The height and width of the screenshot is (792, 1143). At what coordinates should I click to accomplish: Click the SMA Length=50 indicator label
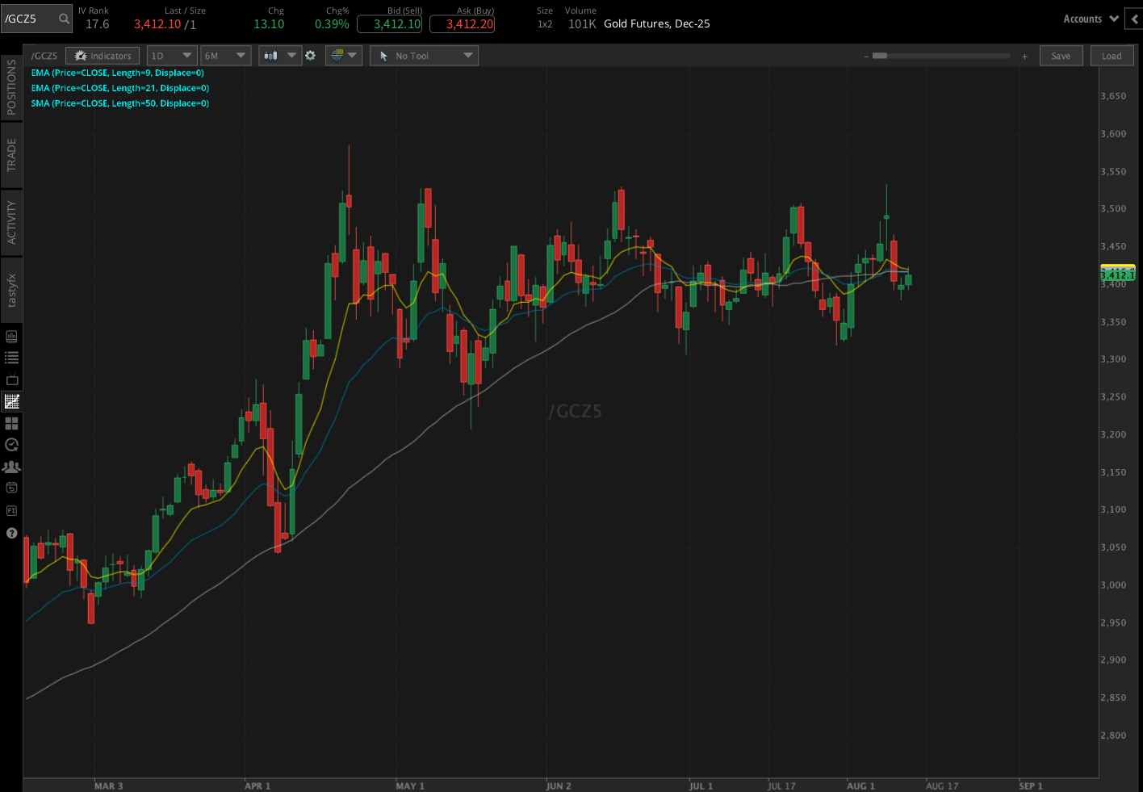point(119,103)
